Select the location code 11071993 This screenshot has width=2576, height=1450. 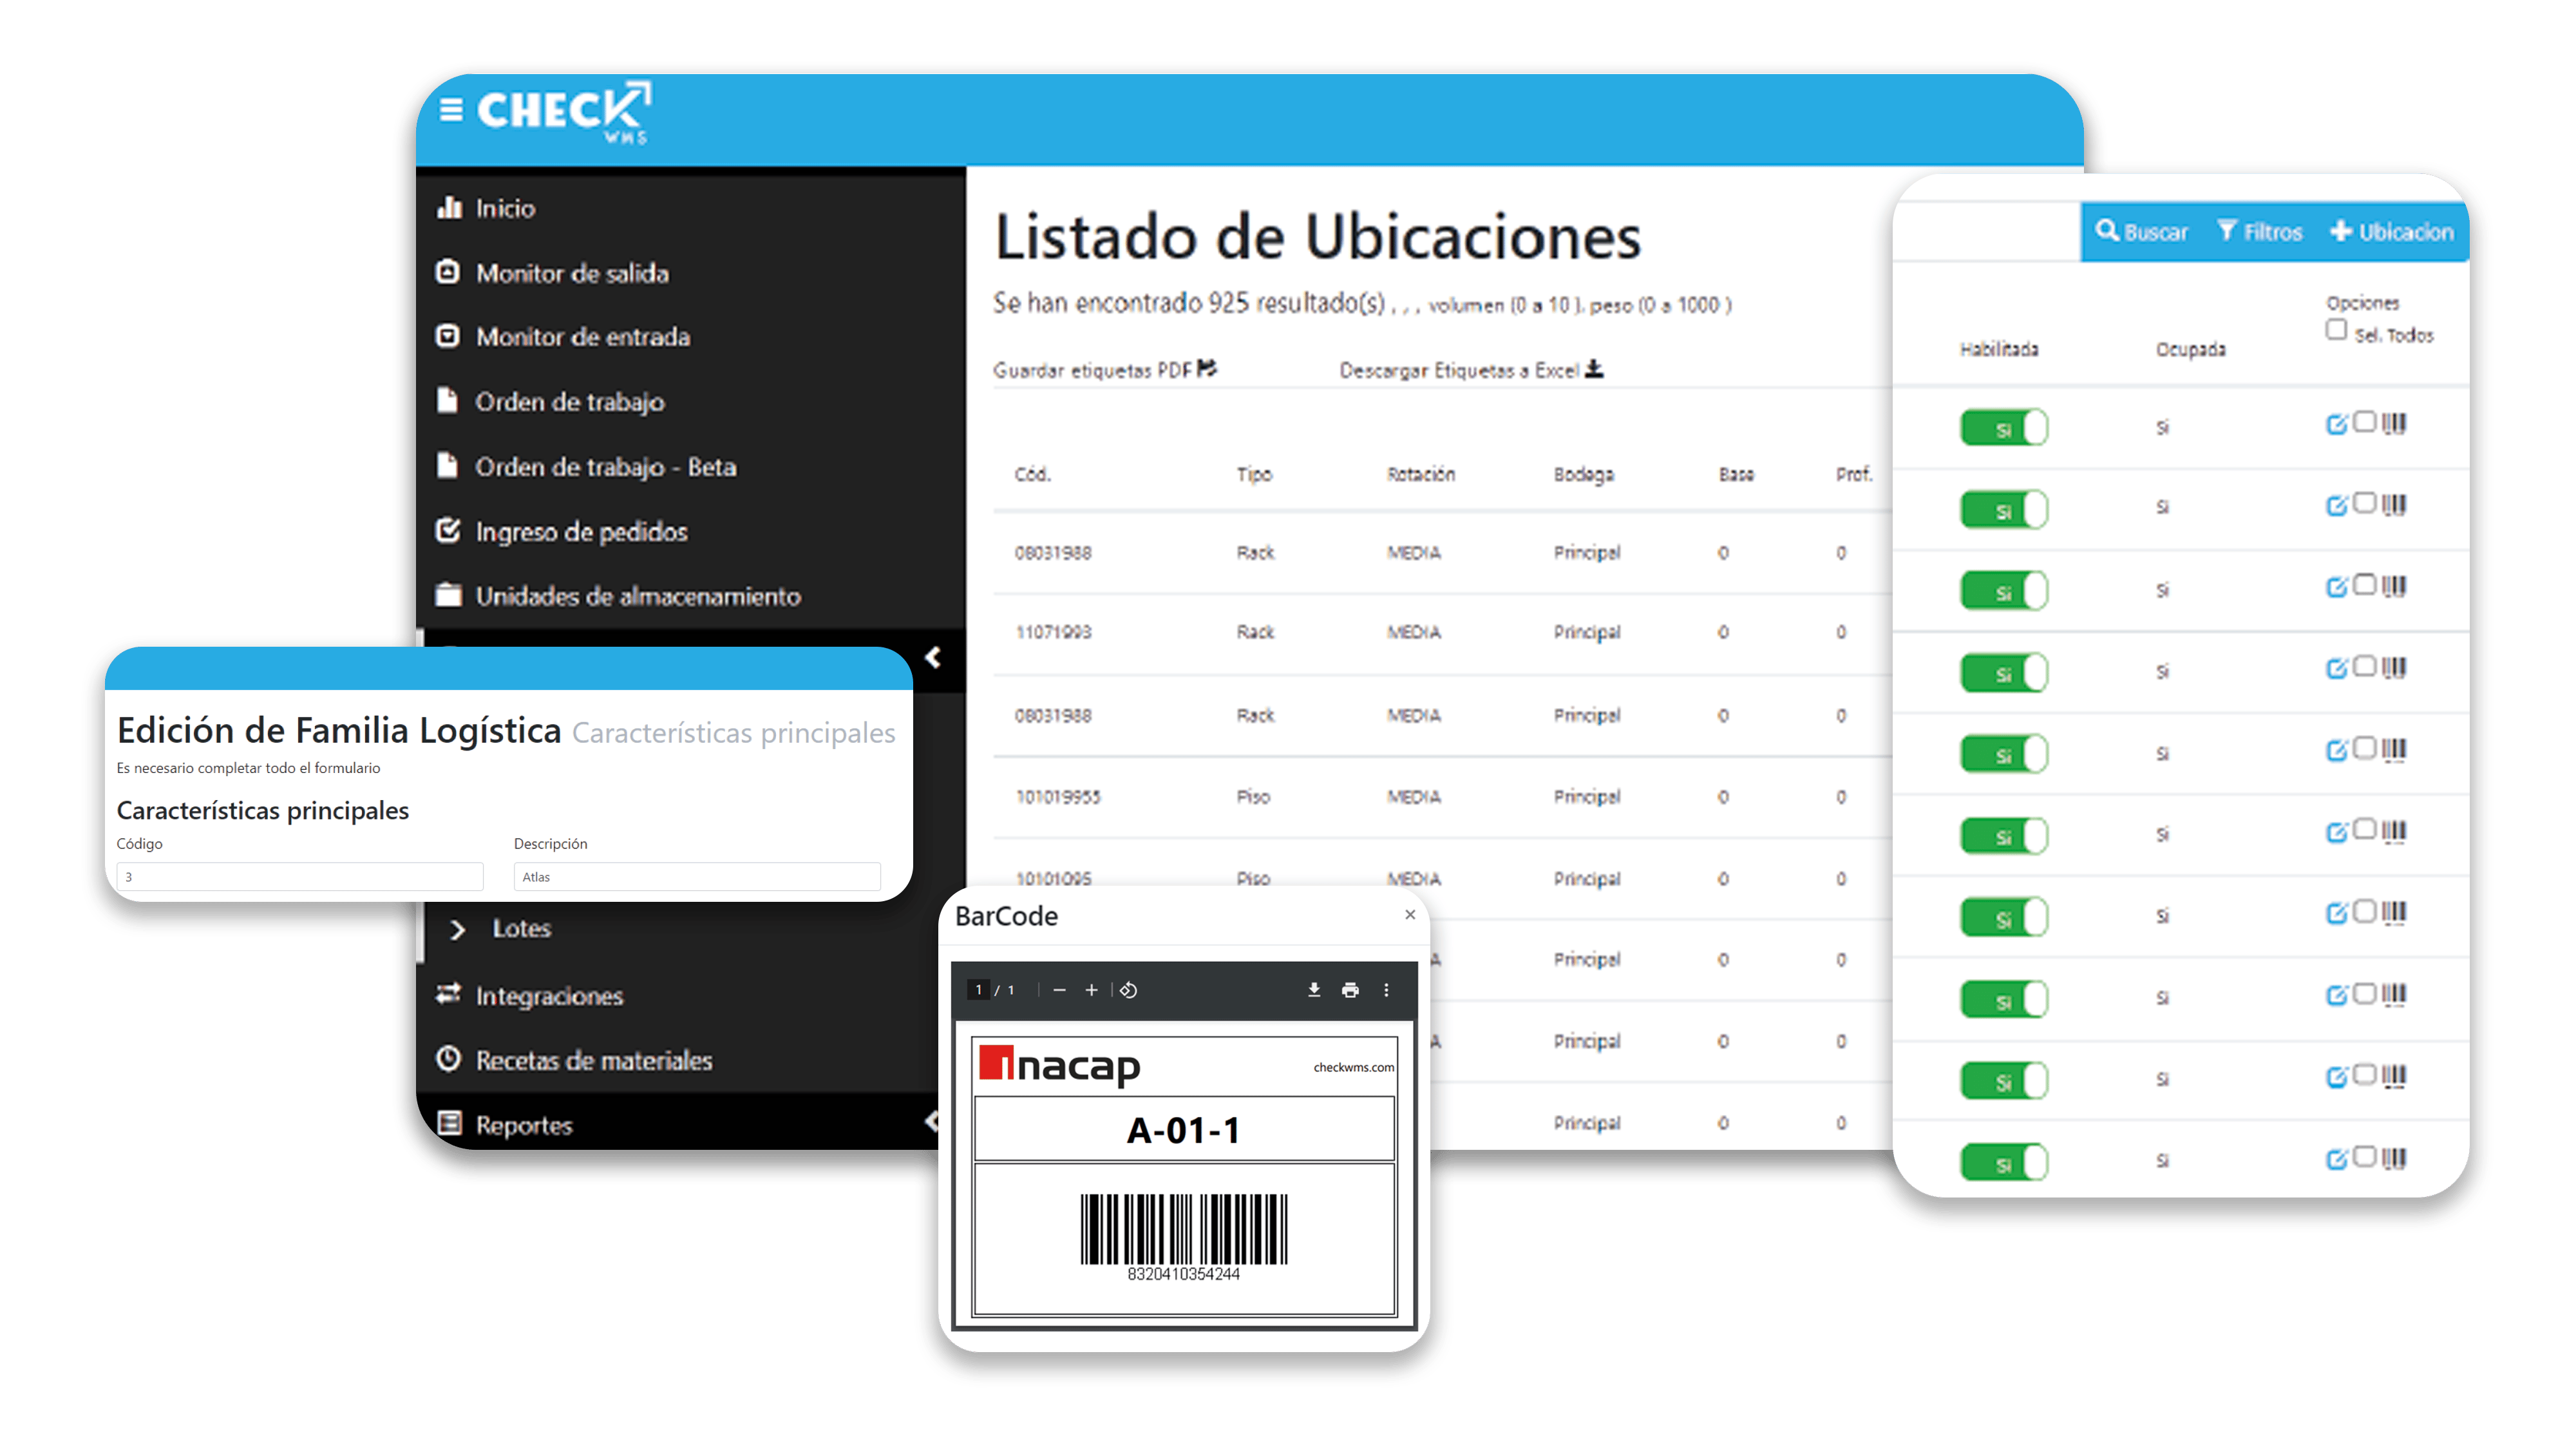pyautogui.click(x=1053, y=632)
